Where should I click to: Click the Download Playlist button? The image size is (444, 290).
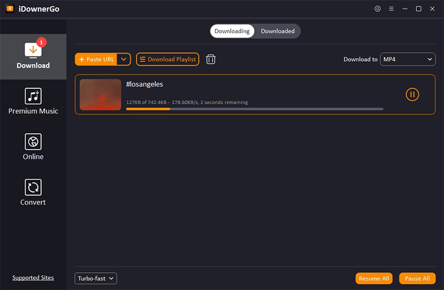[x=168, y=59]
